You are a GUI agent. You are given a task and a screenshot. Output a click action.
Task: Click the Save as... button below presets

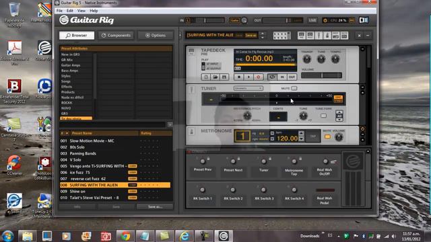155,207
